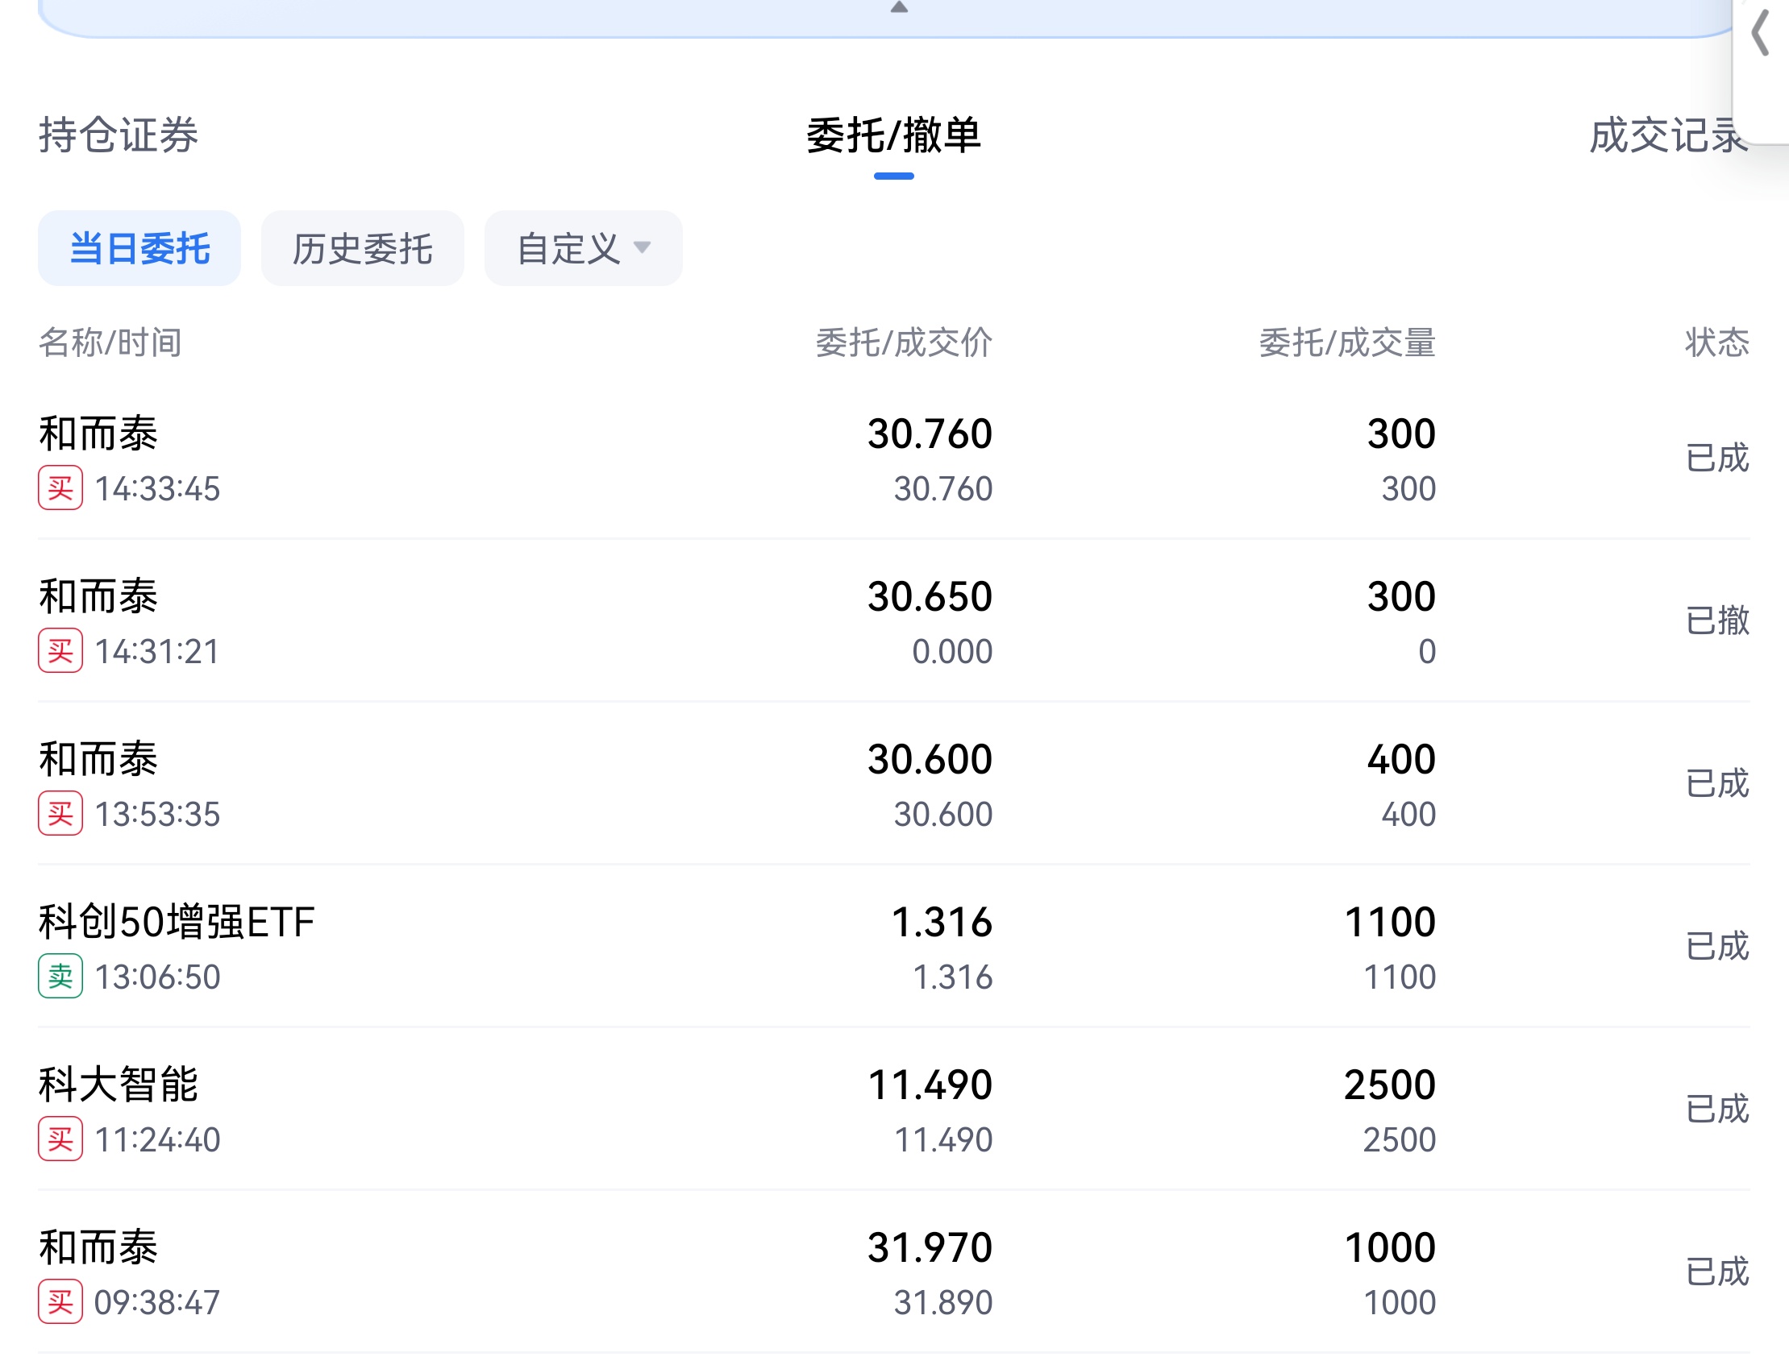Select the 30.760 order price in bold

coord(930,434)
